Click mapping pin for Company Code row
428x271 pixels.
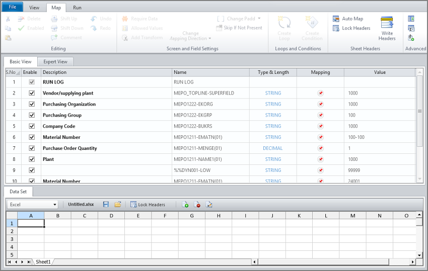320,126
